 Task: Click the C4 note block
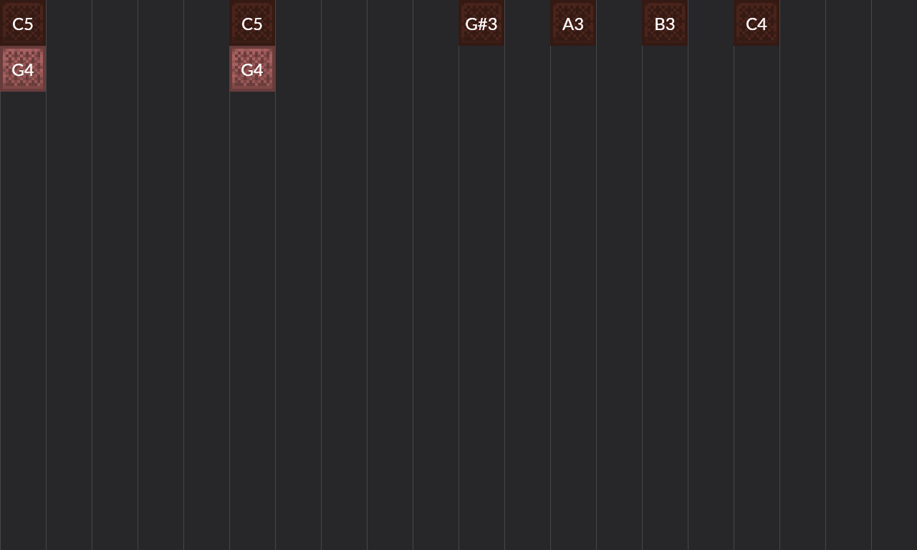click(757, 23)
